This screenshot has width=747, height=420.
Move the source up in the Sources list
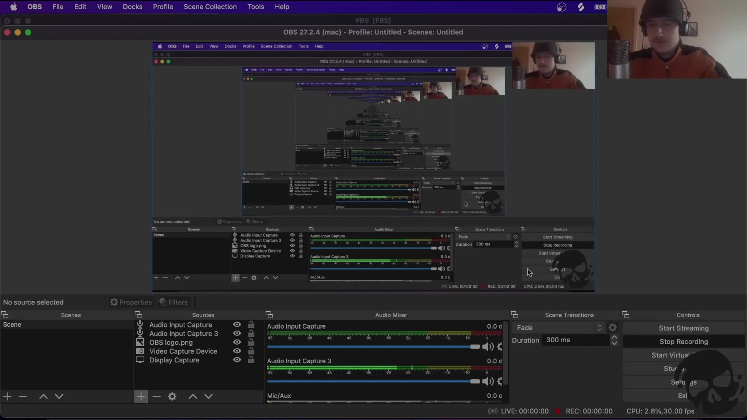pos(193,396)
